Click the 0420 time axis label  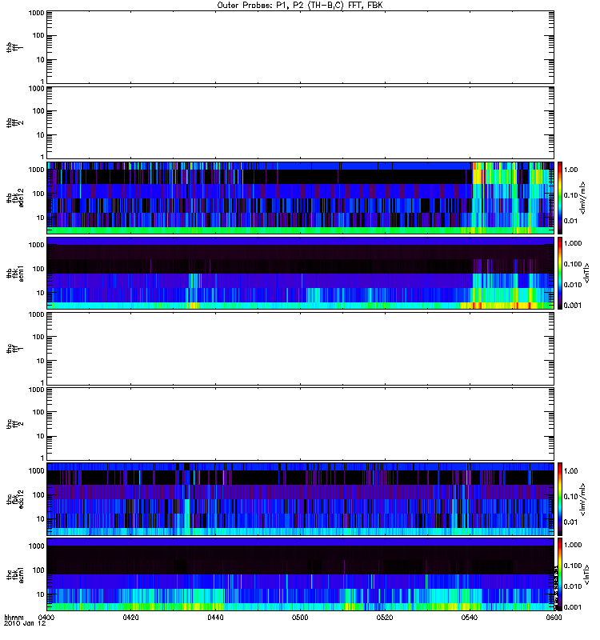[130, 618]
